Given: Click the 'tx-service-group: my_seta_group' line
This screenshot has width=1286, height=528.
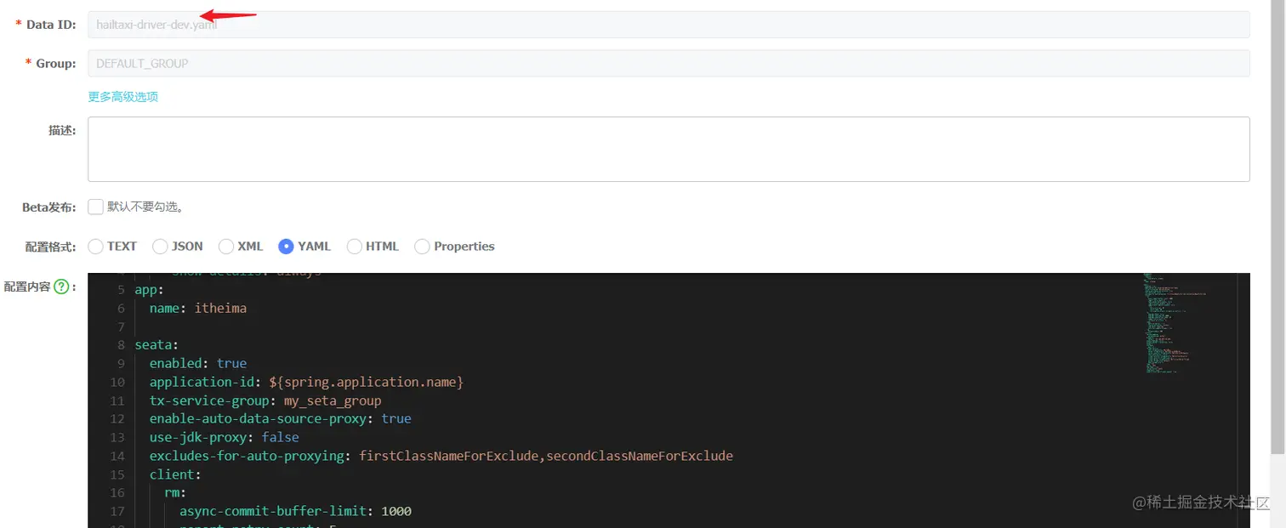Looking at the screenshot, I should pos(265,400).
